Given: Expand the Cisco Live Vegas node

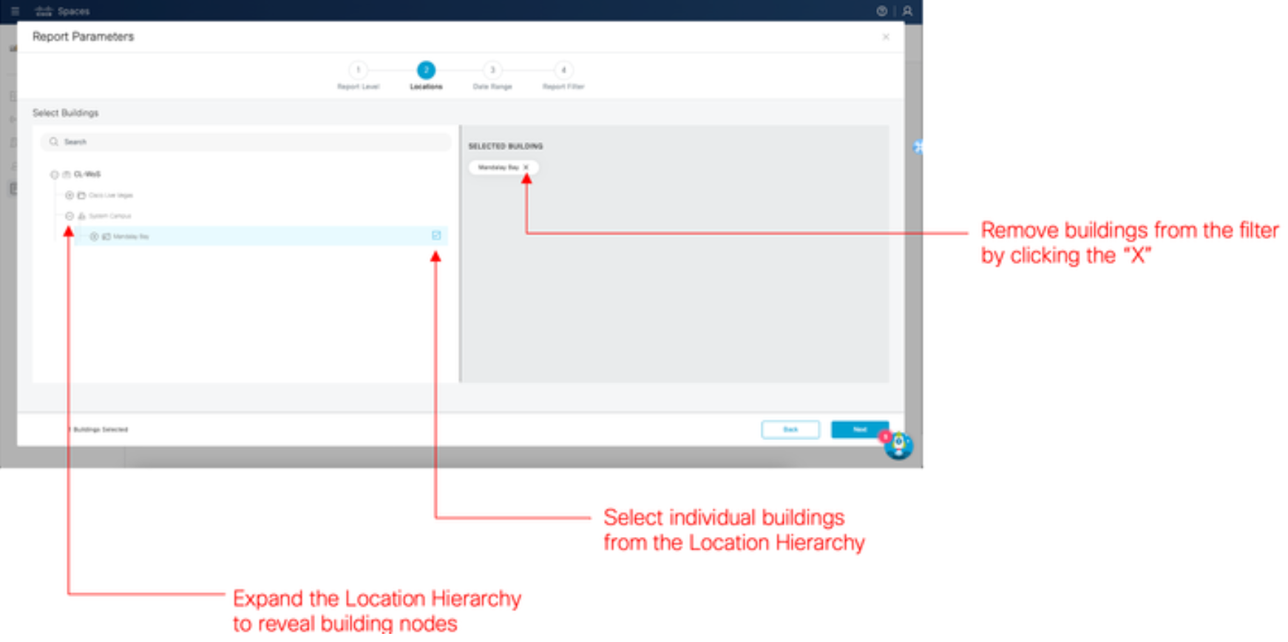Looking at the screenshot, I should (70, 195).
